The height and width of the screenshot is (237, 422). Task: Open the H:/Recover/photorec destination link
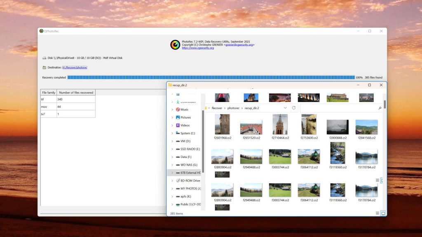pos(75,67)
